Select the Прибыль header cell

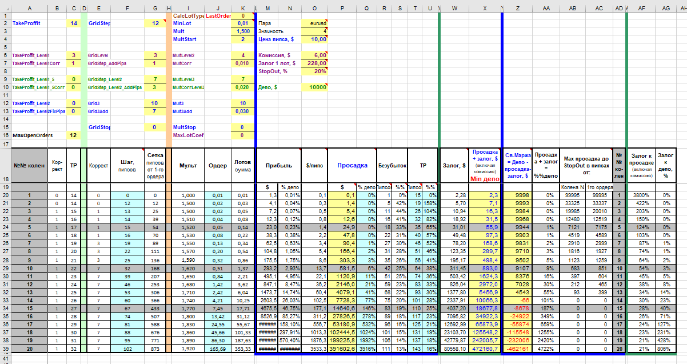point(279,165)
